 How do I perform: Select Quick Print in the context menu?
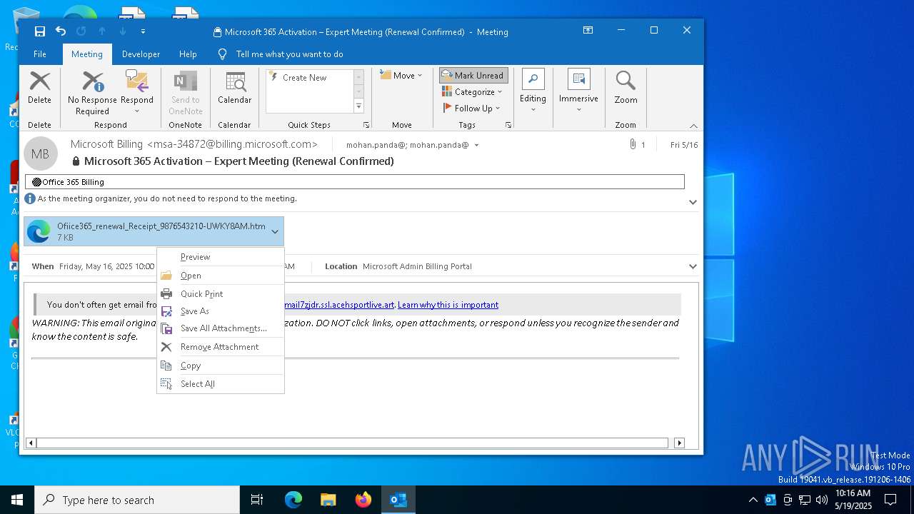pos(221,294)
